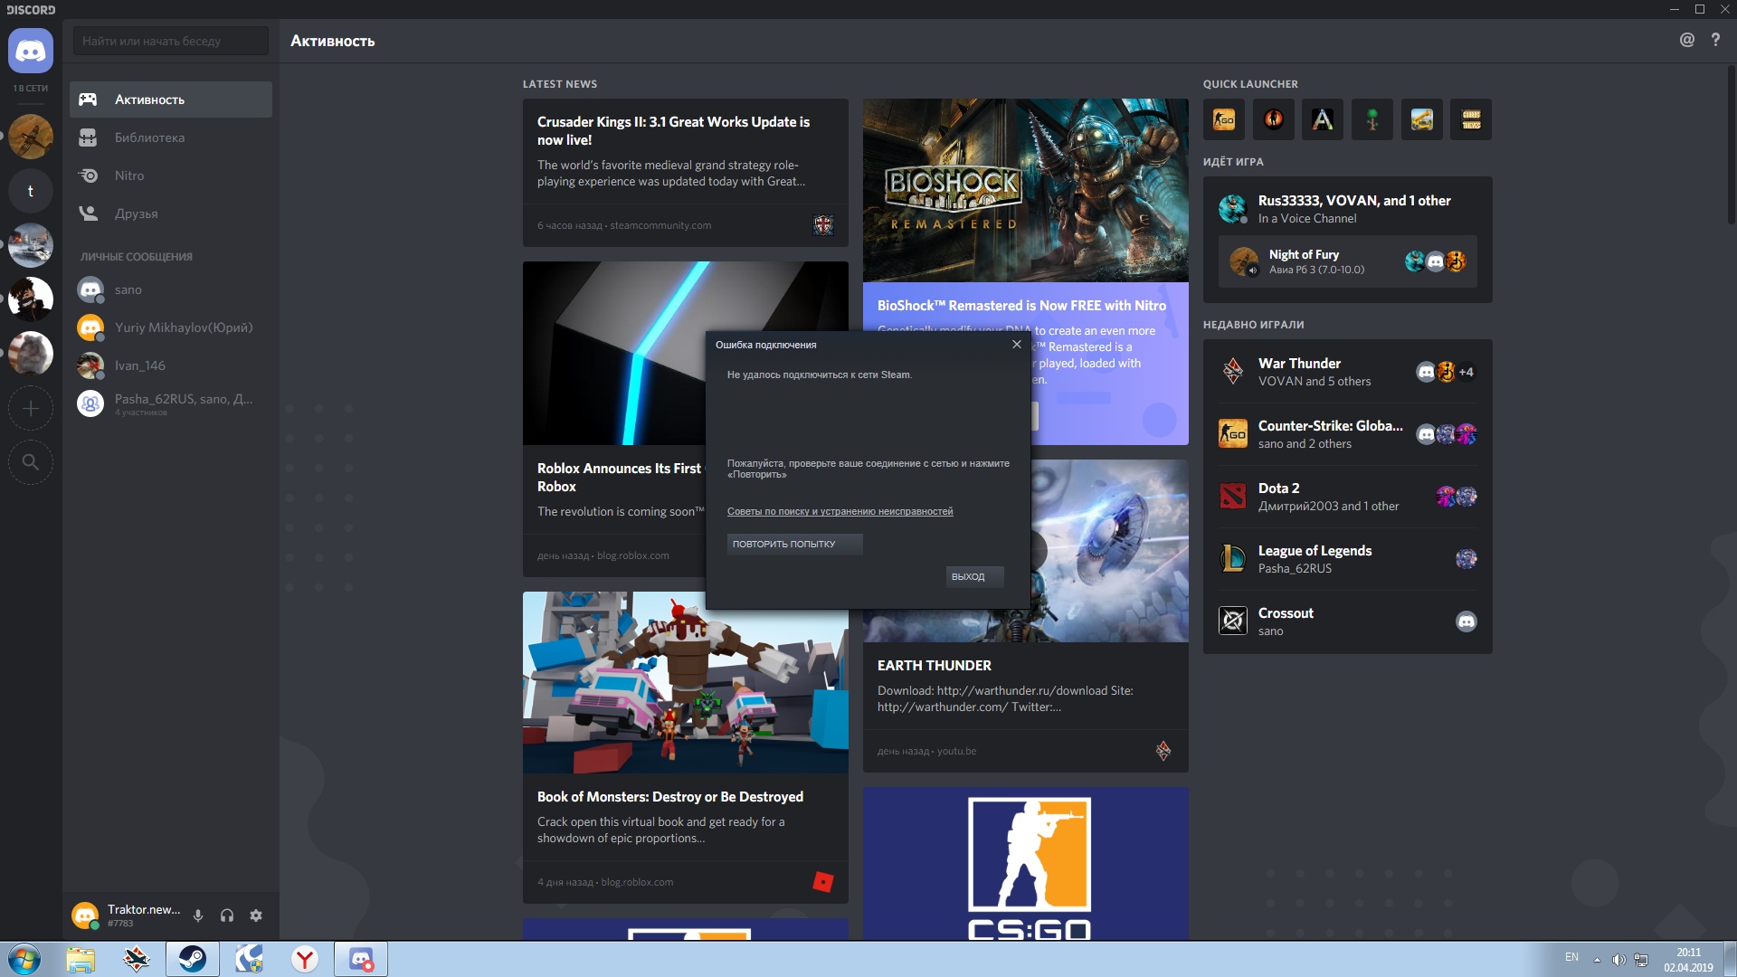The image size is (1737, 977).
Task: Open the EARTH THUNDER news card
Action: tap(1026, 706)
